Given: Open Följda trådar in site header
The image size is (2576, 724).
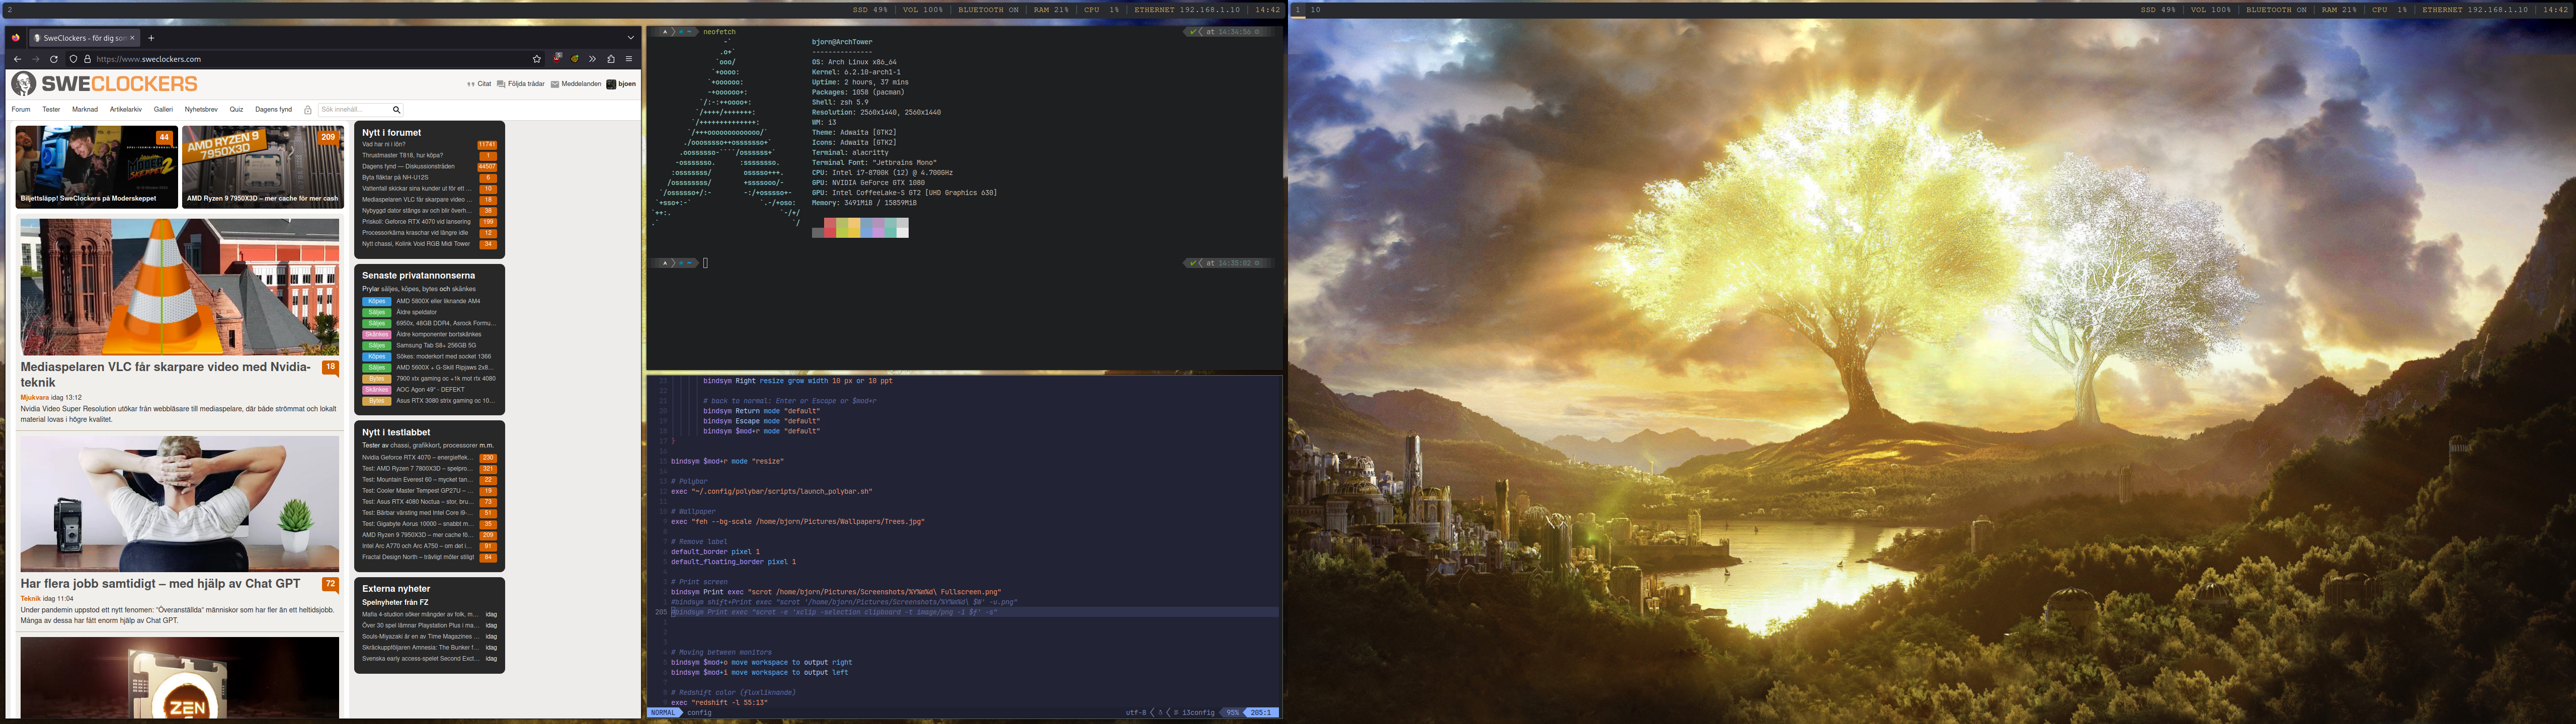Looking at the screenshot, I should tap(521, 84).
